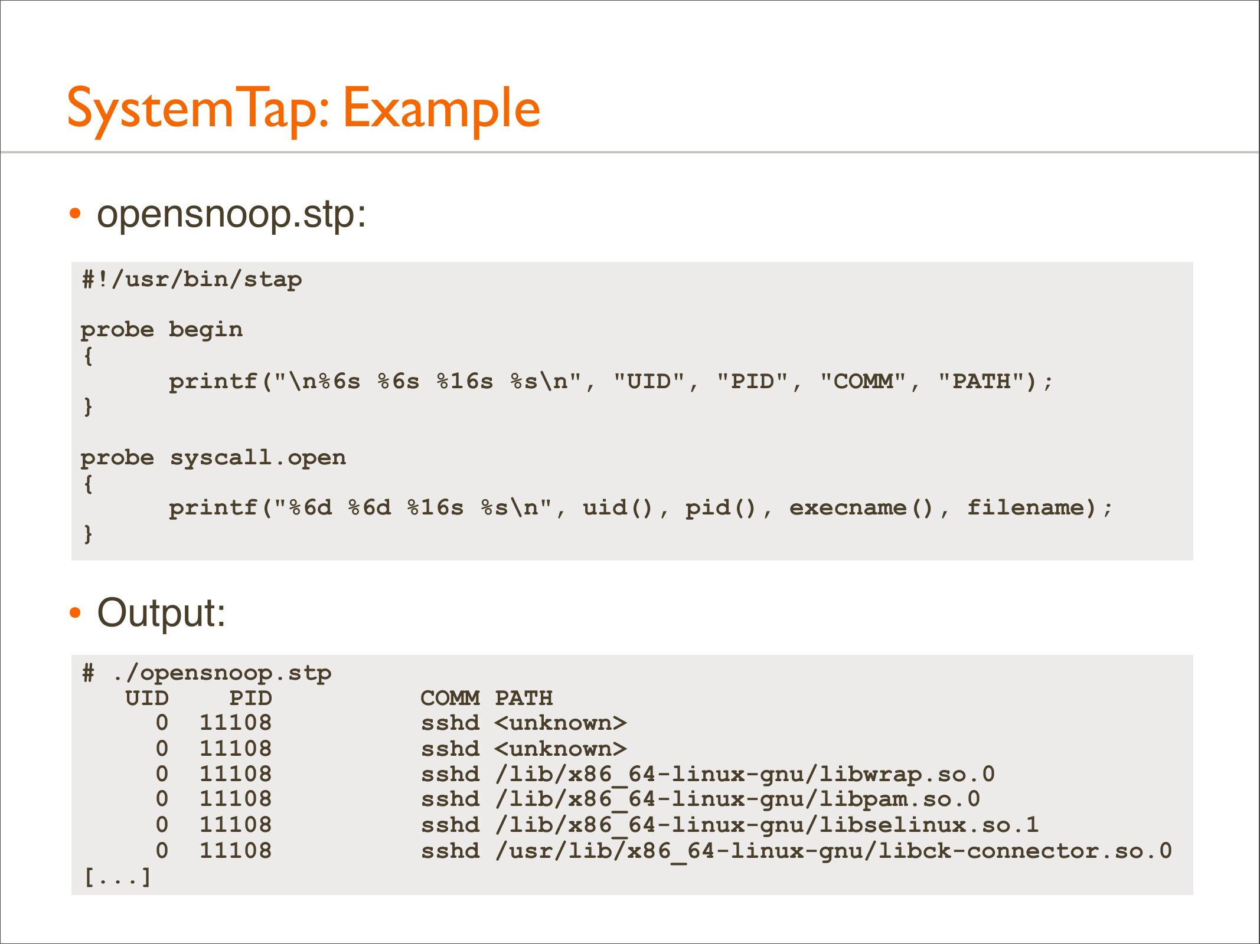Click the probe syscall.open line
The image size is (1260, 944).
(x=213, y=457)
